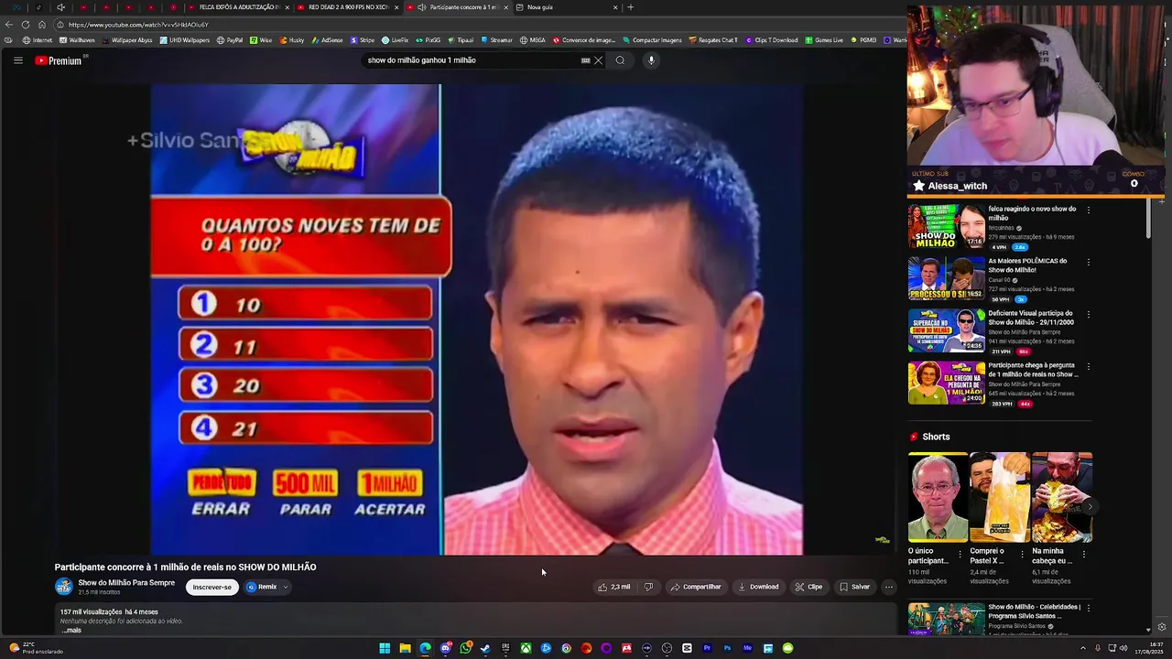Open Show do Milhão - Celebridades video title

[1035, 611]
